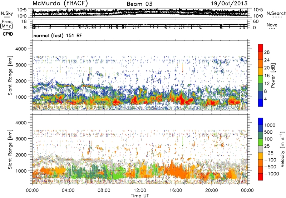The width and height of the screenshot is (286, 198).
Task: Click the "08:00" time tick label
Action: [104, 190]
